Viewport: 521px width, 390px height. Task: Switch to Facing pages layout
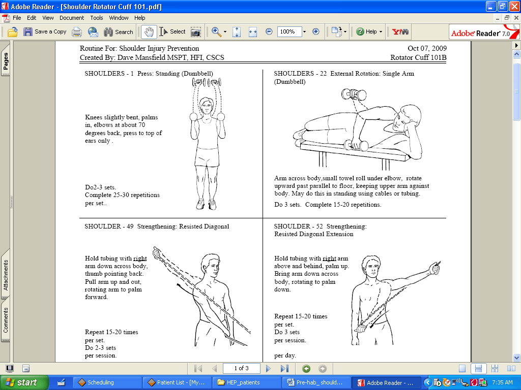pos(511,369)
